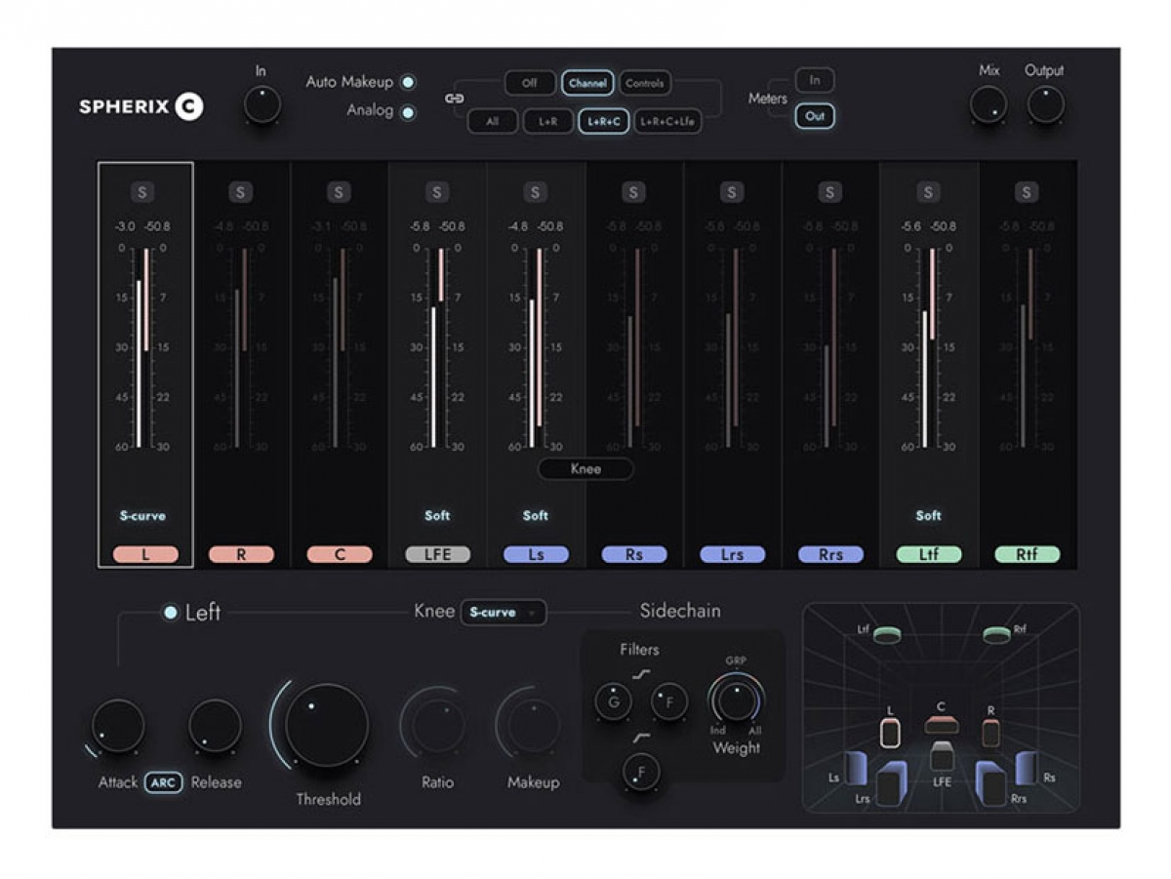This screenshot has height=879, width=1171.
Task: Select the Rrs channel label pill
Action: 830,555
